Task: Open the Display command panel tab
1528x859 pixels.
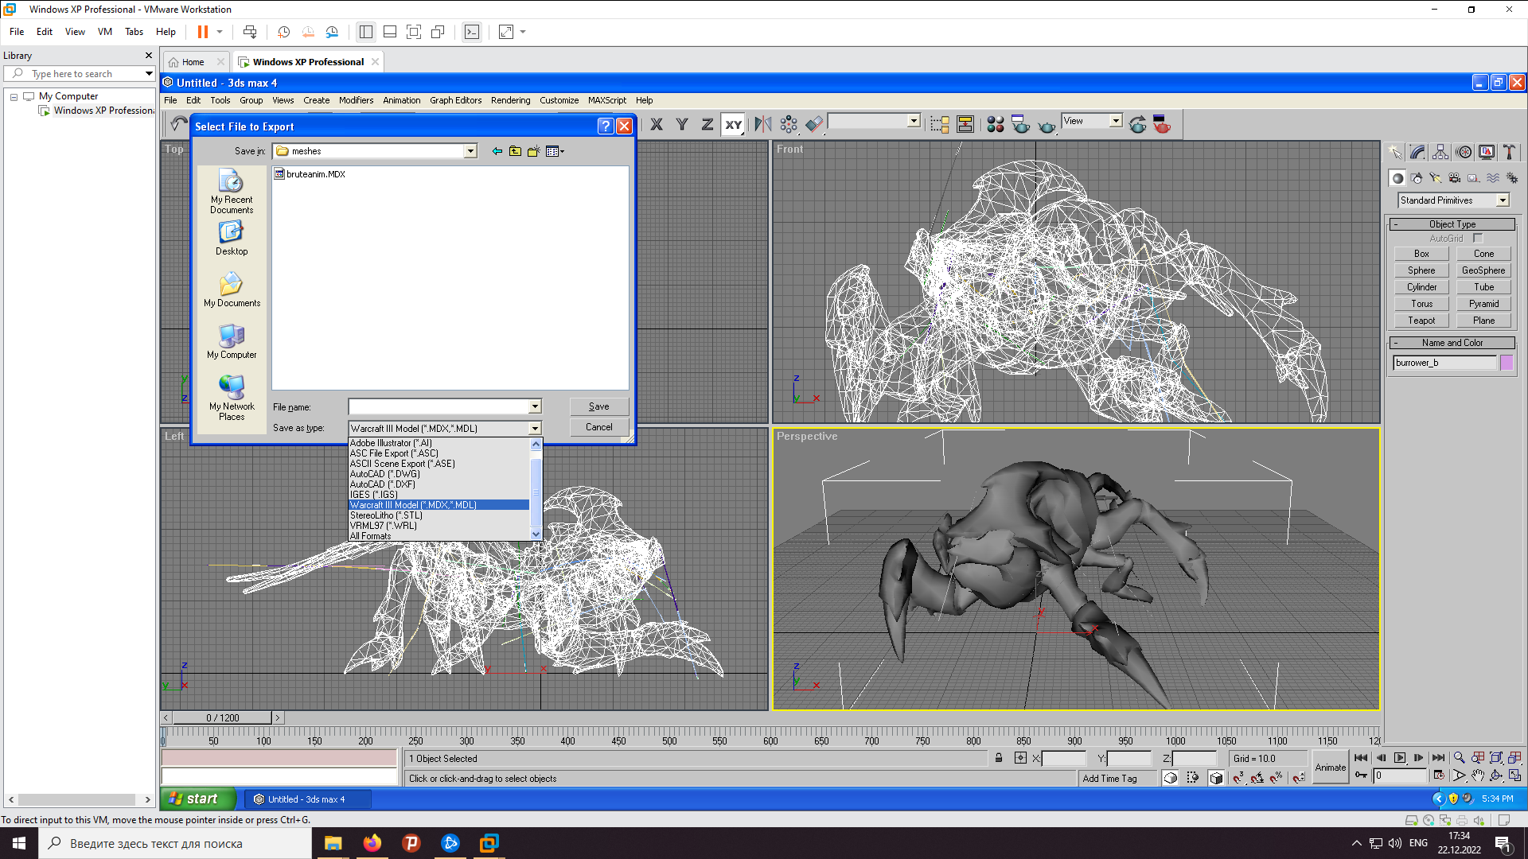Action: point(1487,152)
